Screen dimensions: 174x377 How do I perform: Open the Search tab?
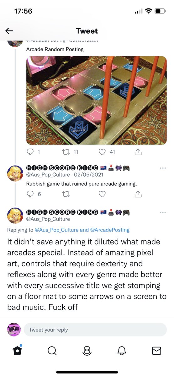52,351
